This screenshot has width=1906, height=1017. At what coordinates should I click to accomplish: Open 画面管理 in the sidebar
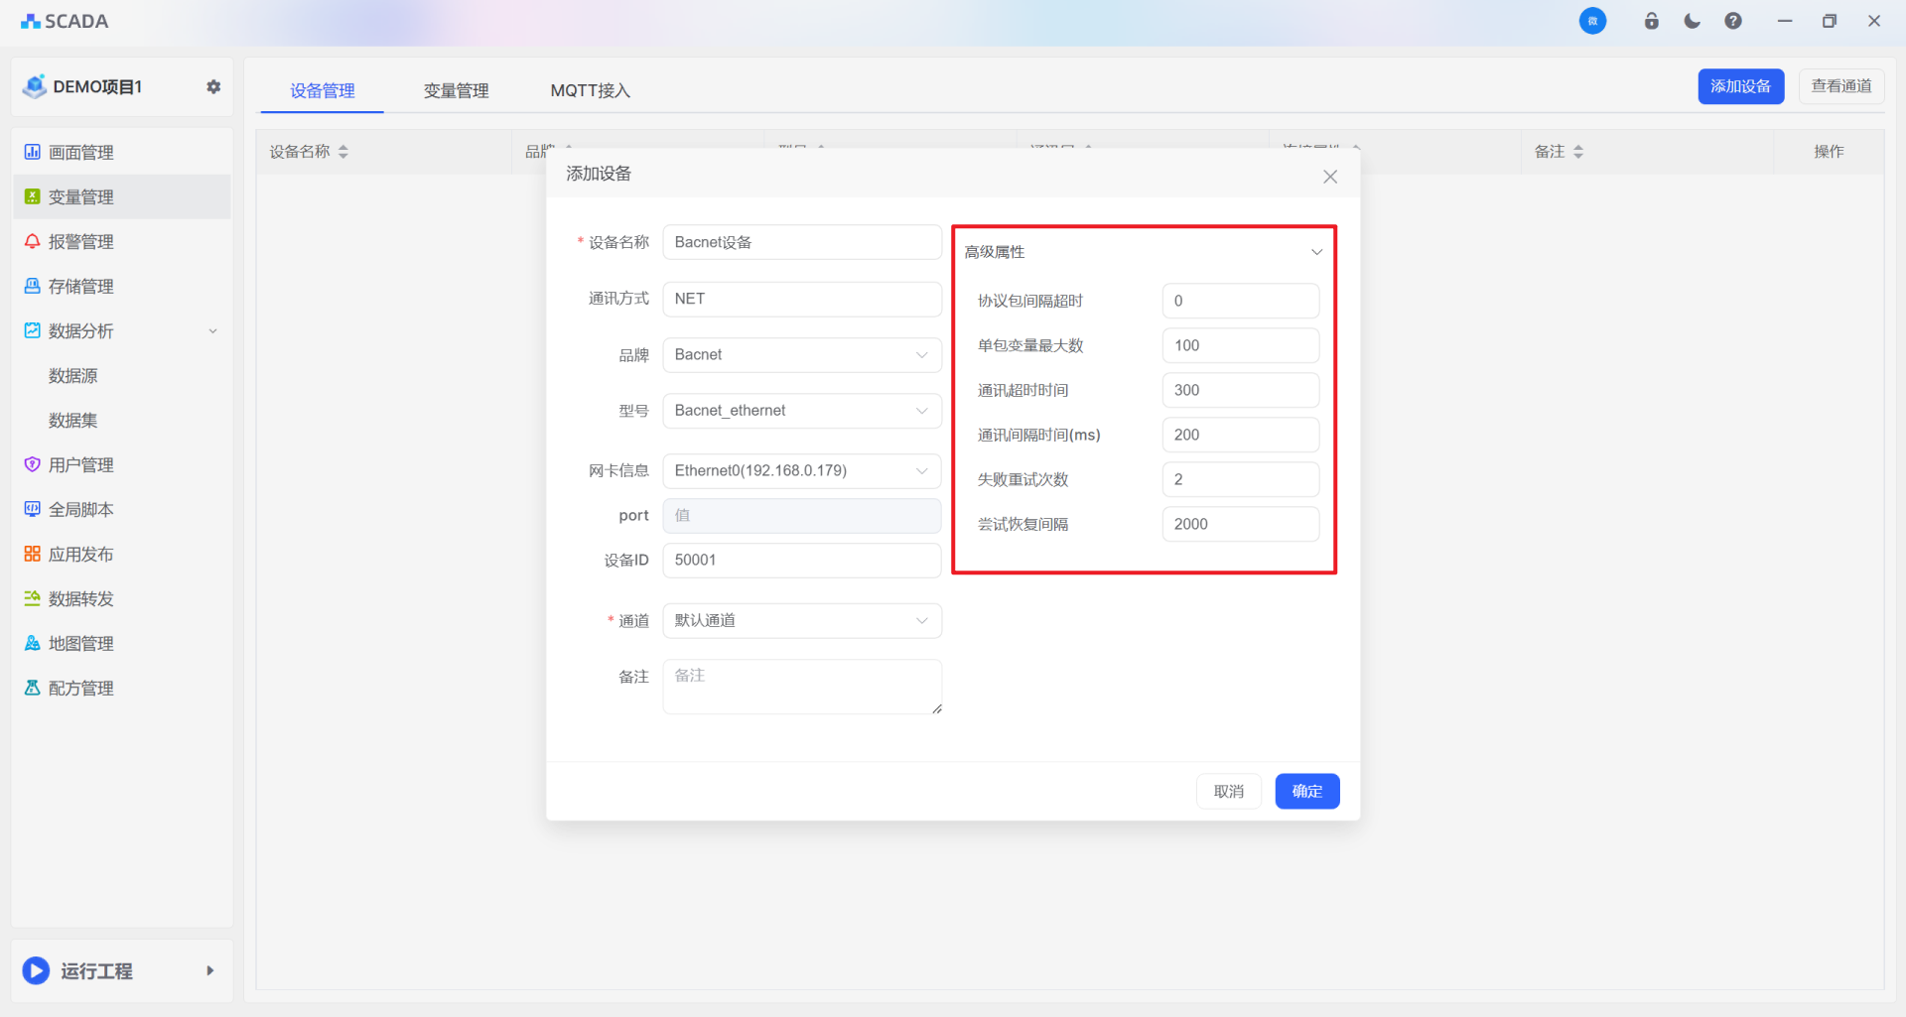80,153
